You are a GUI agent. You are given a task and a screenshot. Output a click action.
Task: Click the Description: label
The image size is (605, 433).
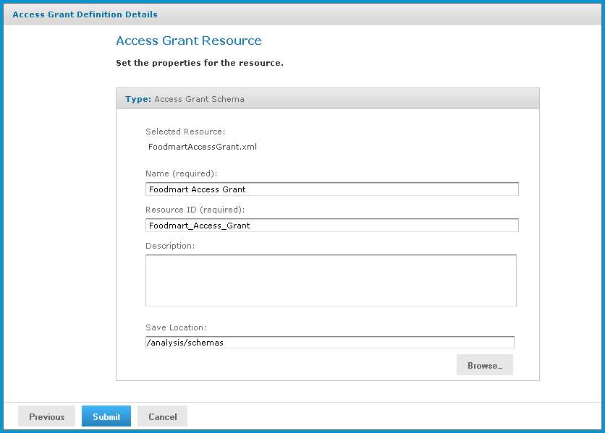[x=170, y=246]
